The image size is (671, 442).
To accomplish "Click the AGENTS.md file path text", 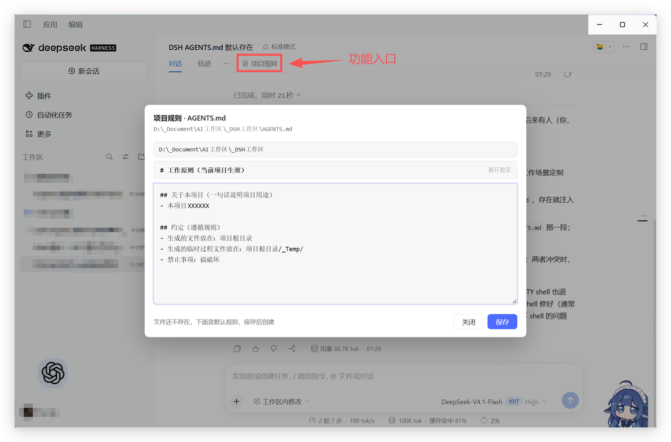I will click(x=223, y=129).
